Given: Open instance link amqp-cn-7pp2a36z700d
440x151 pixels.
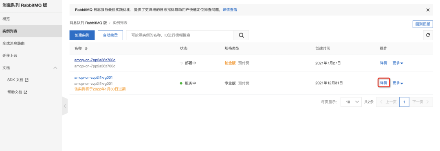Looking at the screenshot, I should (95, 60).
